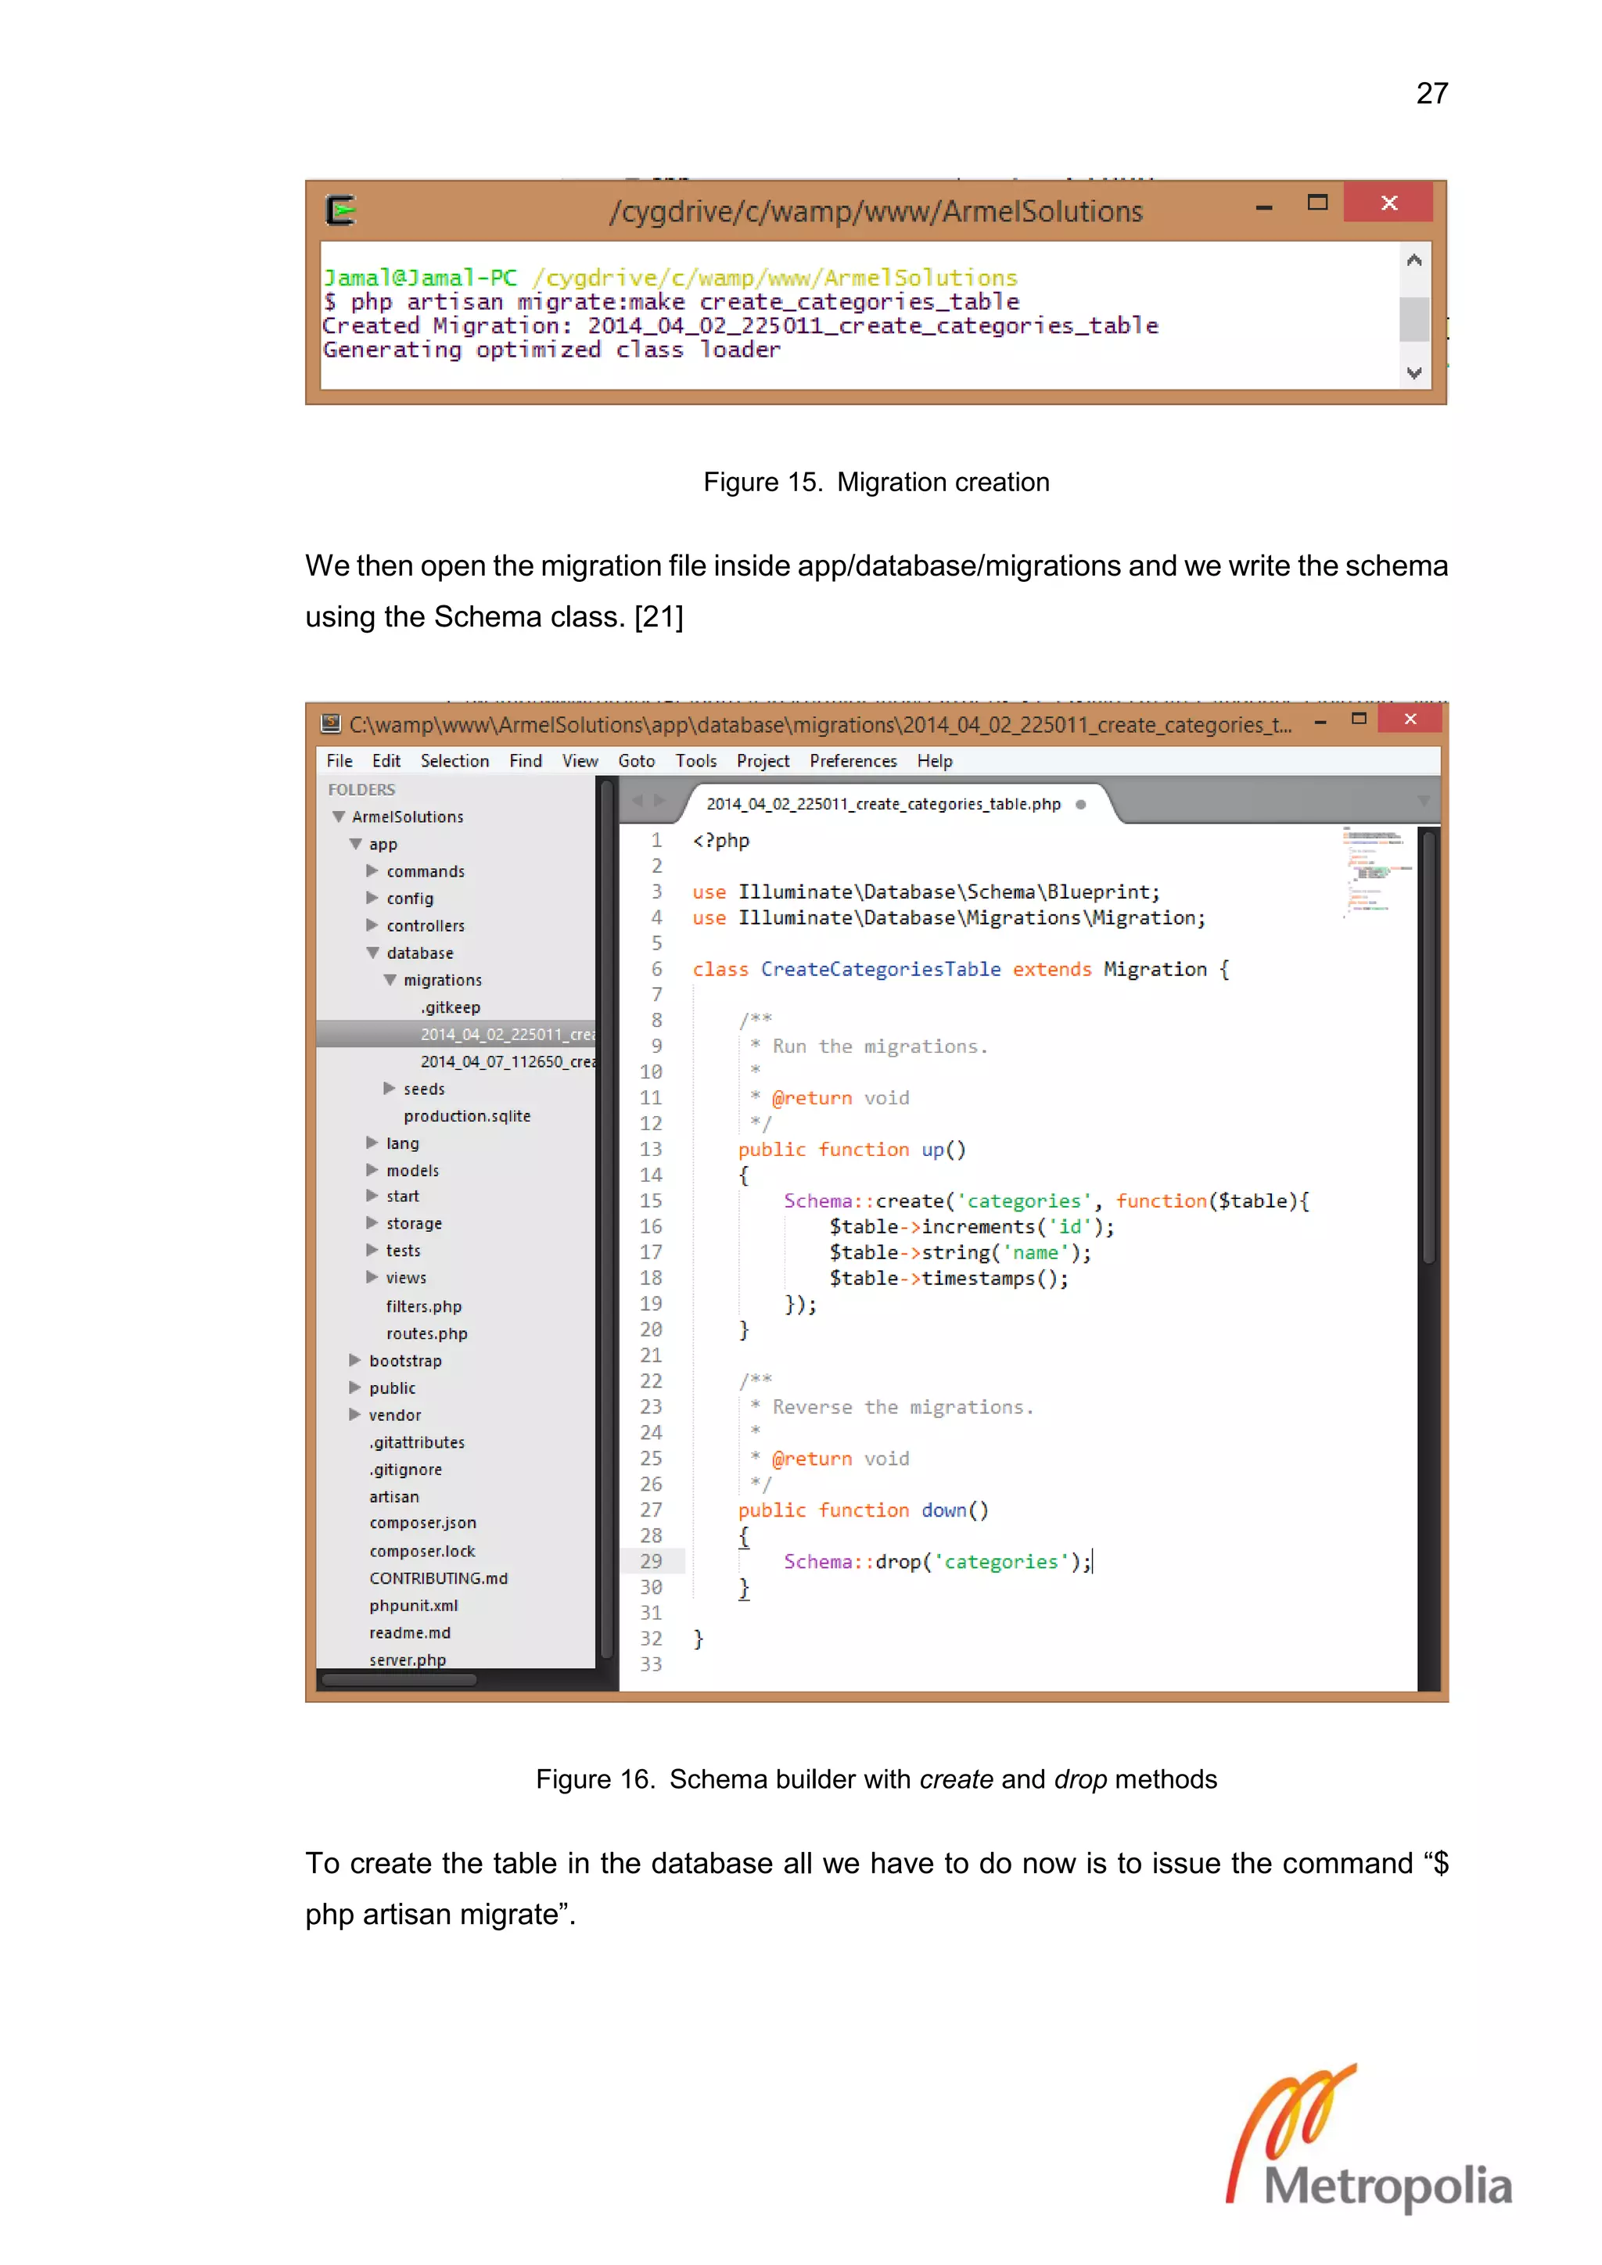The image size is (1602, 2265).
Task: Click the editor vertical scrollbar thumb
Action: pos(1428,1048)
